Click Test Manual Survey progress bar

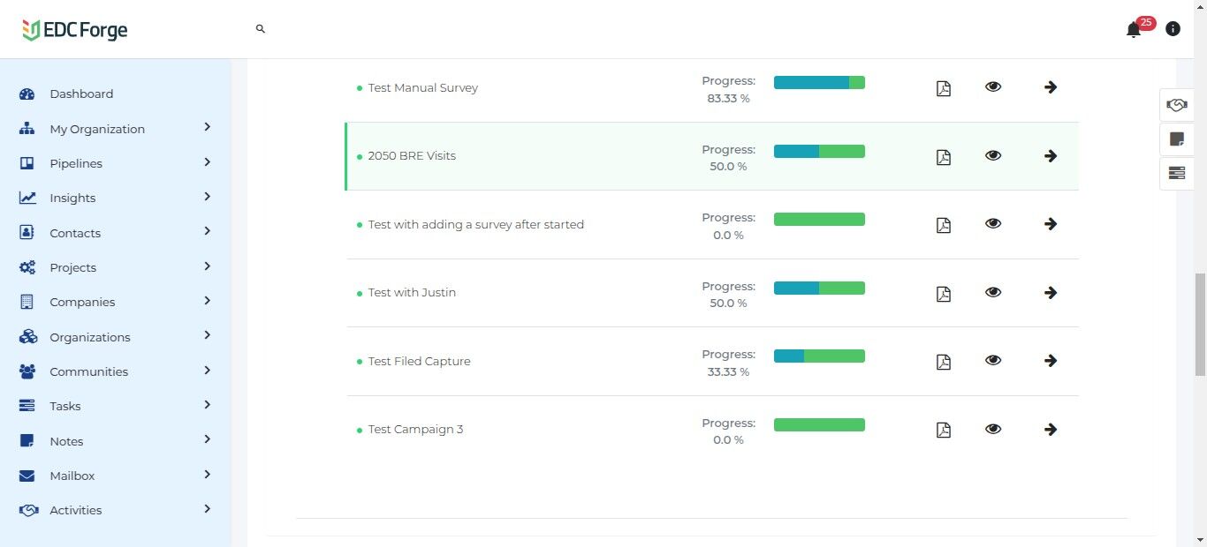[819, 83]
